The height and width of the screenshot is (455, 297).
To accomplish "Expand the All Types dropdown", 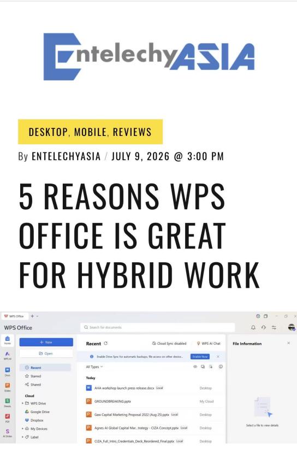I will [94, 367].
